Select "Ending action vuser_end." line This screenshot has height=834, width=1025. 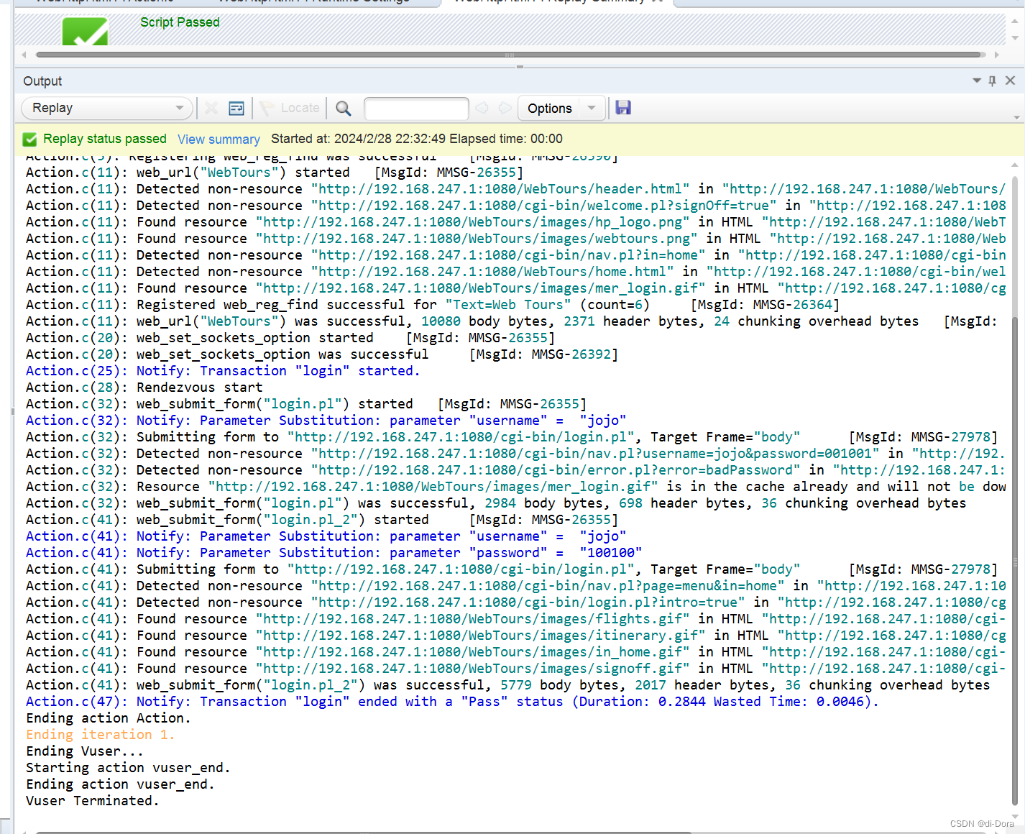120,784
